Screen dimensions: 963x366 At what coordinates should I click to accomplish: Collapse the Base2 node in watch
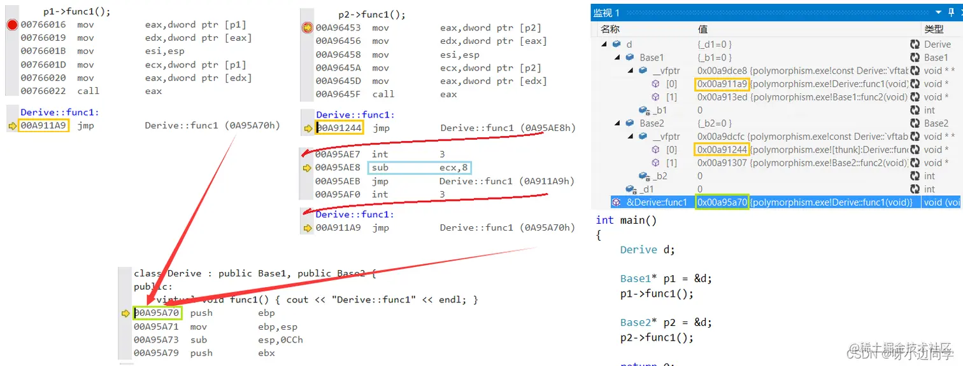[x=617, y=123]
